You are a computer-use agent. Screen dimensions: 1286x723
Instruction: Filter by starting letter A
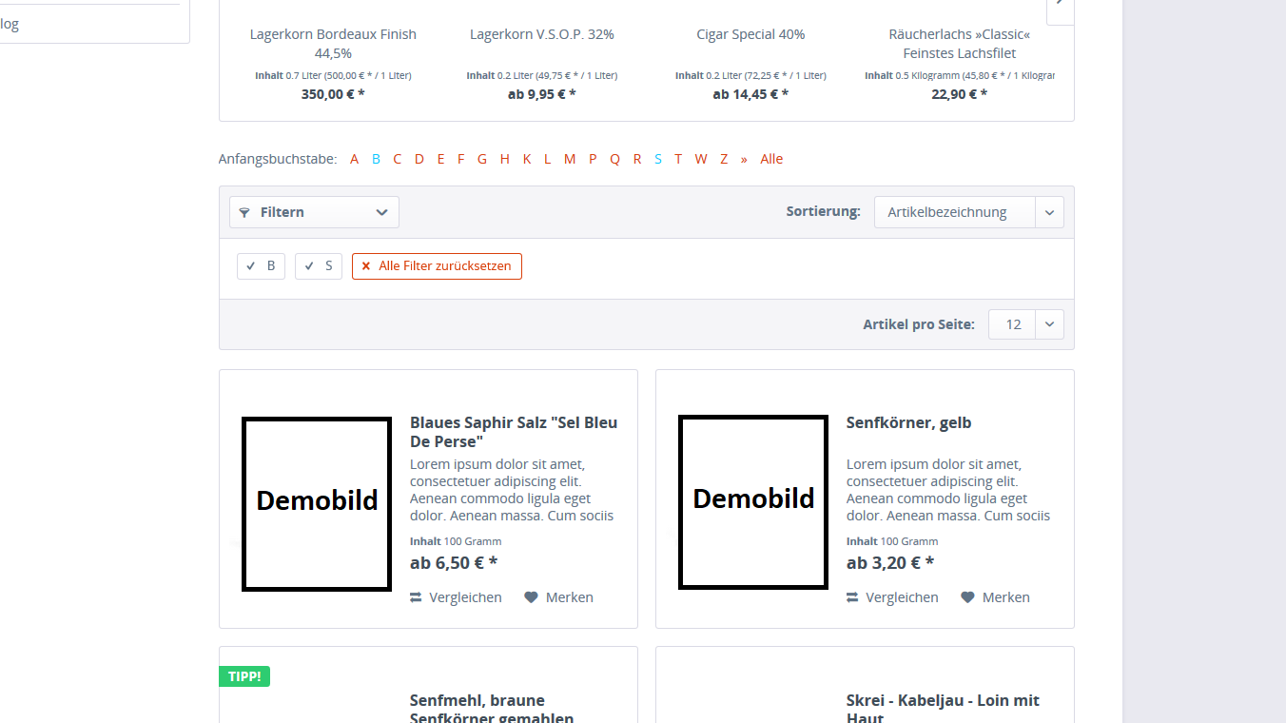click(x=354, y=159)
